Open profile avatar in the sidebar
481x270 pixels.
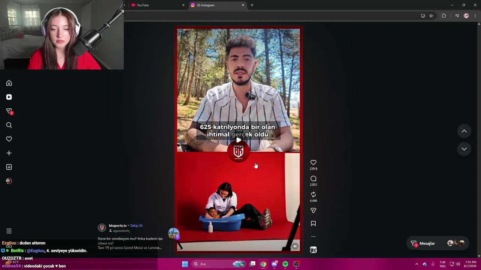(x=9, y=181)
